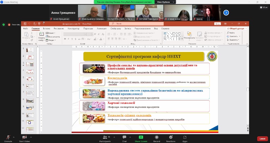Click the PowerPoint search box

click(135, 24)
